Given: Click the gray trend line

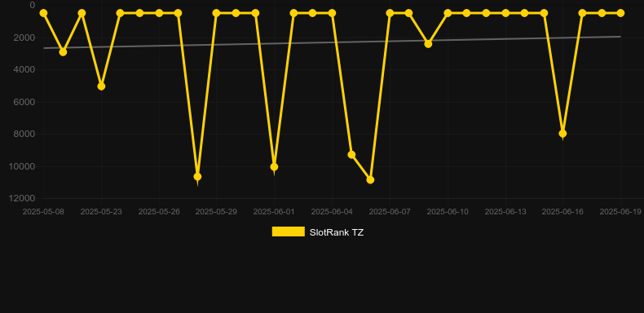Looking at the screenshot, I should pos(332,42).
